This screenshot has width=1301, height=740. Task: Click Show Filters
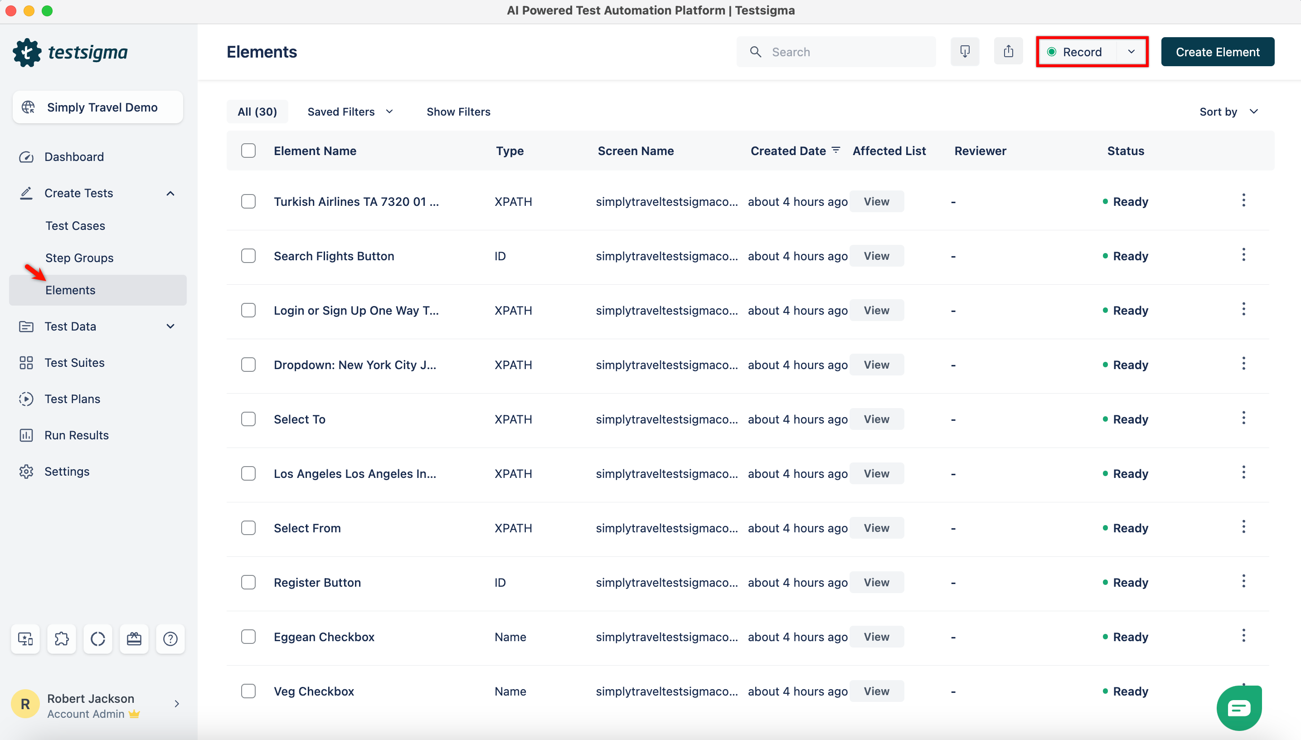tap(458, 112)
